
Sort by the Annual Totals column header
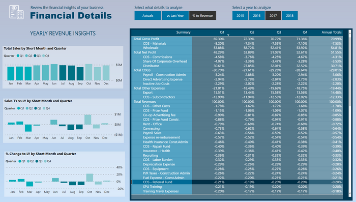click(332, 32)
